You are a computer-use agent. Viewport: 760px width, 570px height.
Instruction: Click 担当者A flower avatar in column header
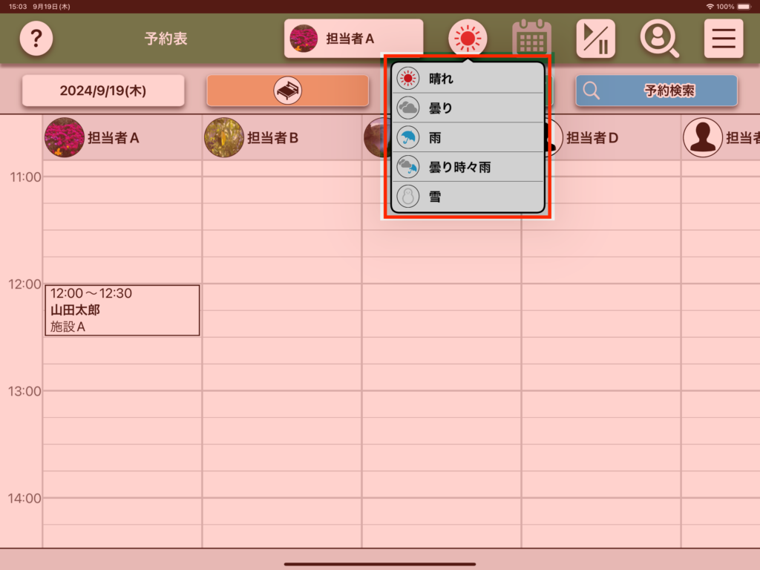[x=65, y=137]
